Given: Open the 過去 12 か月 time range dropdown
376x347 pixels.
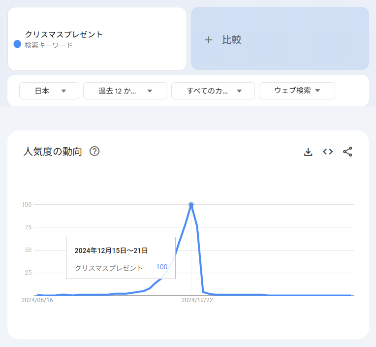Looking at the screenshot, I should [x=125, y=91].
